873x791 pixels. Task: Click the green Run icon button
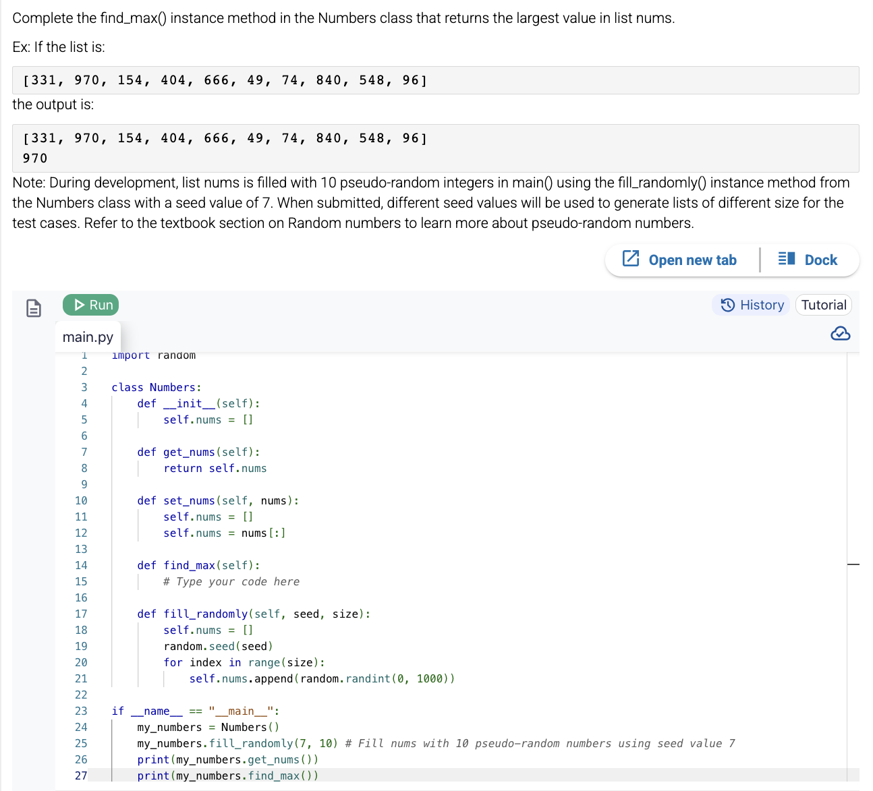pos(90,305)
